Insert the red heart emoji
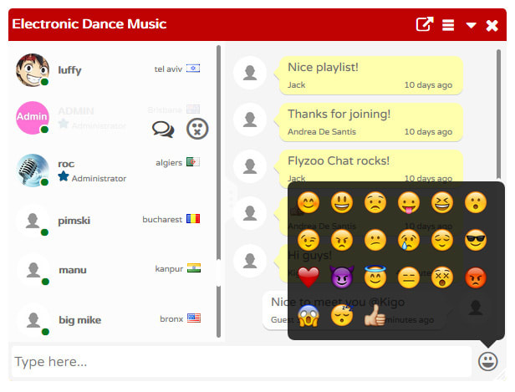 pyautogui.click(x=308, y=277)
